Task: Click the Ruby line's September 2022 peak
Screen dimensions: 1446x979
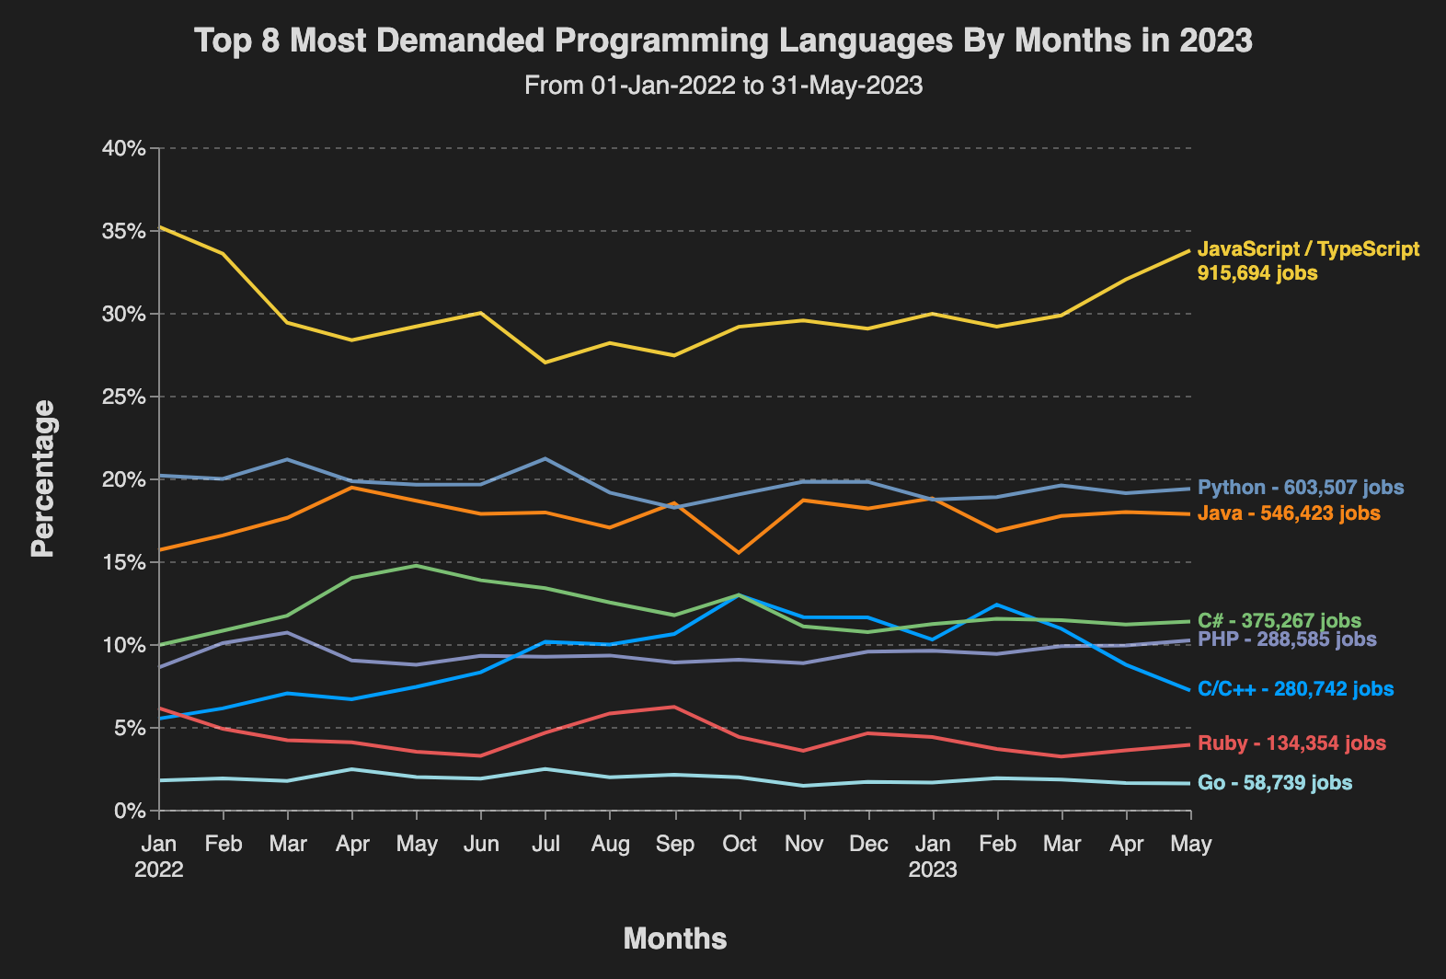Action: pyautogui.click(x=675, y=707)
